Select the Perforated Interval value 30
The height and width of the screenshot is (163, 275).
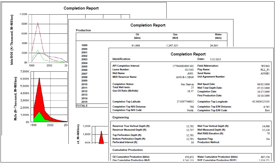click(x=192, y=142)
